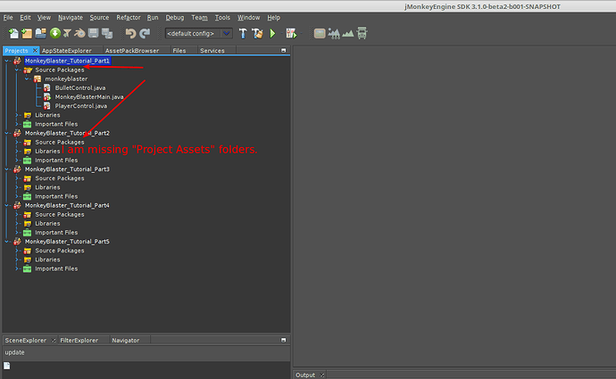Screen dimensions: 616x379
Task: Open the Refactor menu
Action: [x=128, y=18]
